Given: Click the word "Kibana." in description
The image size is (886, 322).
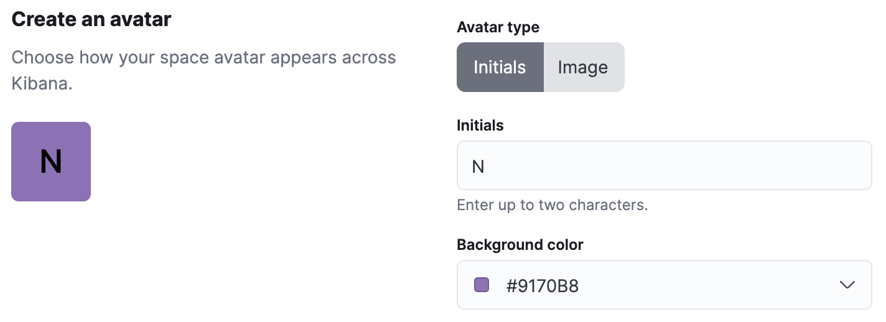Looking at the screenshot, I should click(42, 83).
